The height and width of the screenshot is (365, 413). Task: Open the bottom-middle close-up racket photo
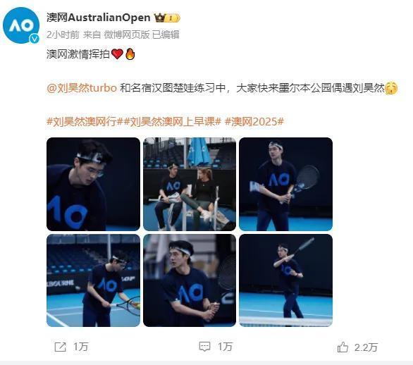(190, 280)
